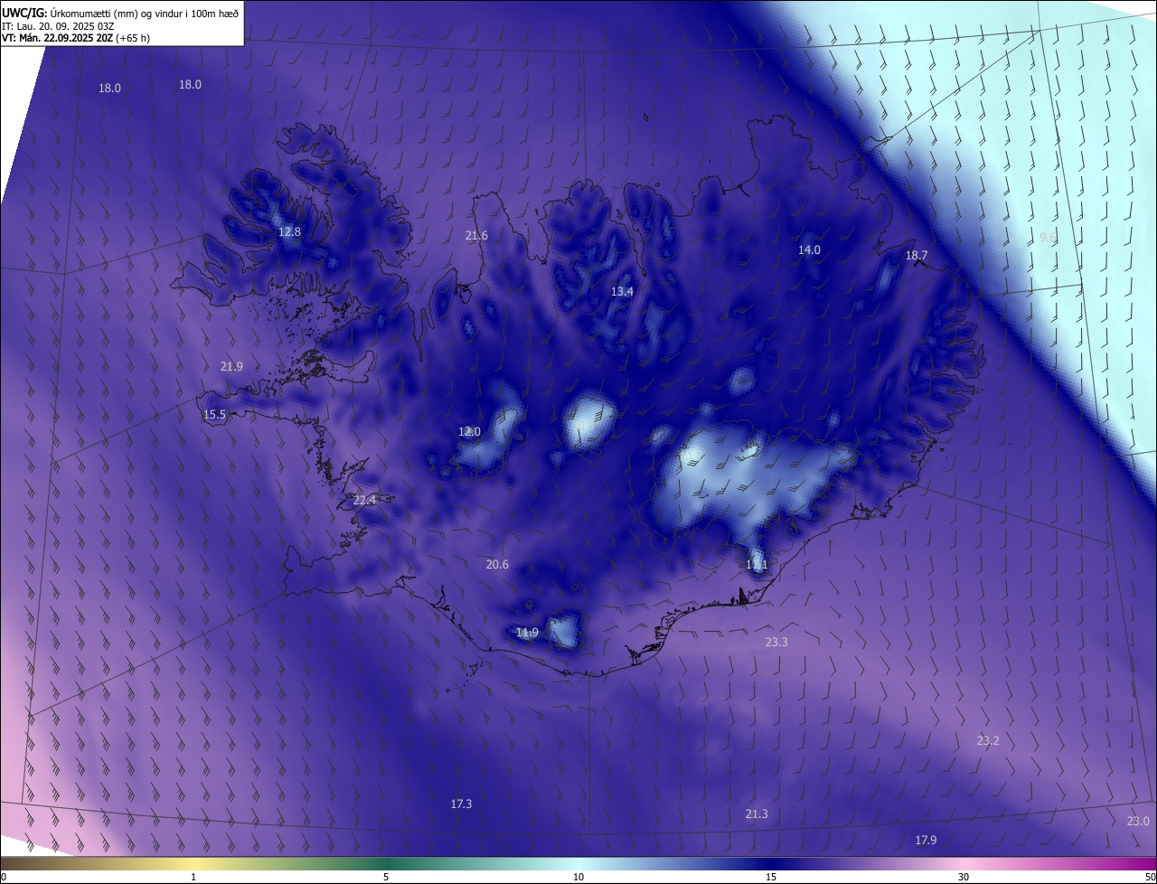Click the 15.5 value label
The image size is (1157, 884).
click(214, 415)
